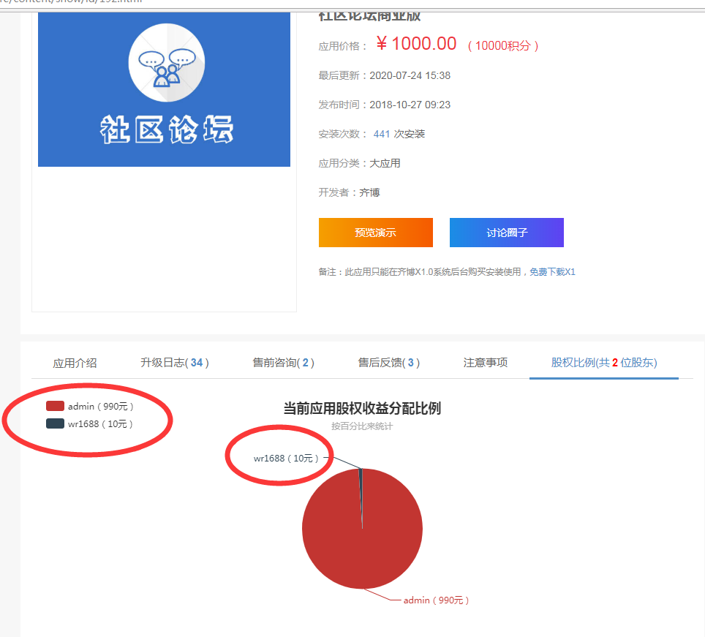The image size is (705, 637).
Task: Click the chart title 当前应用股权收益分配比例
Action: pos(362,408)
